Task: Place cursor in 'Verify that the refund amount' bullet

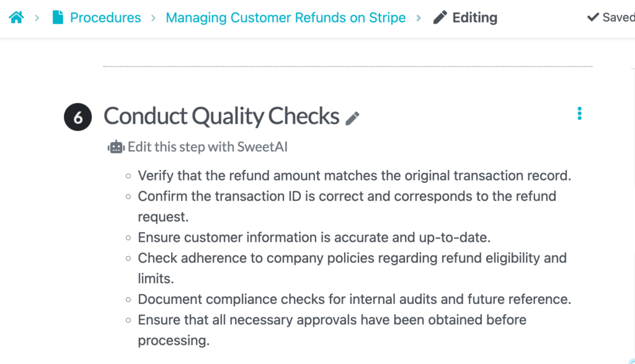Action: click(353, 175)
